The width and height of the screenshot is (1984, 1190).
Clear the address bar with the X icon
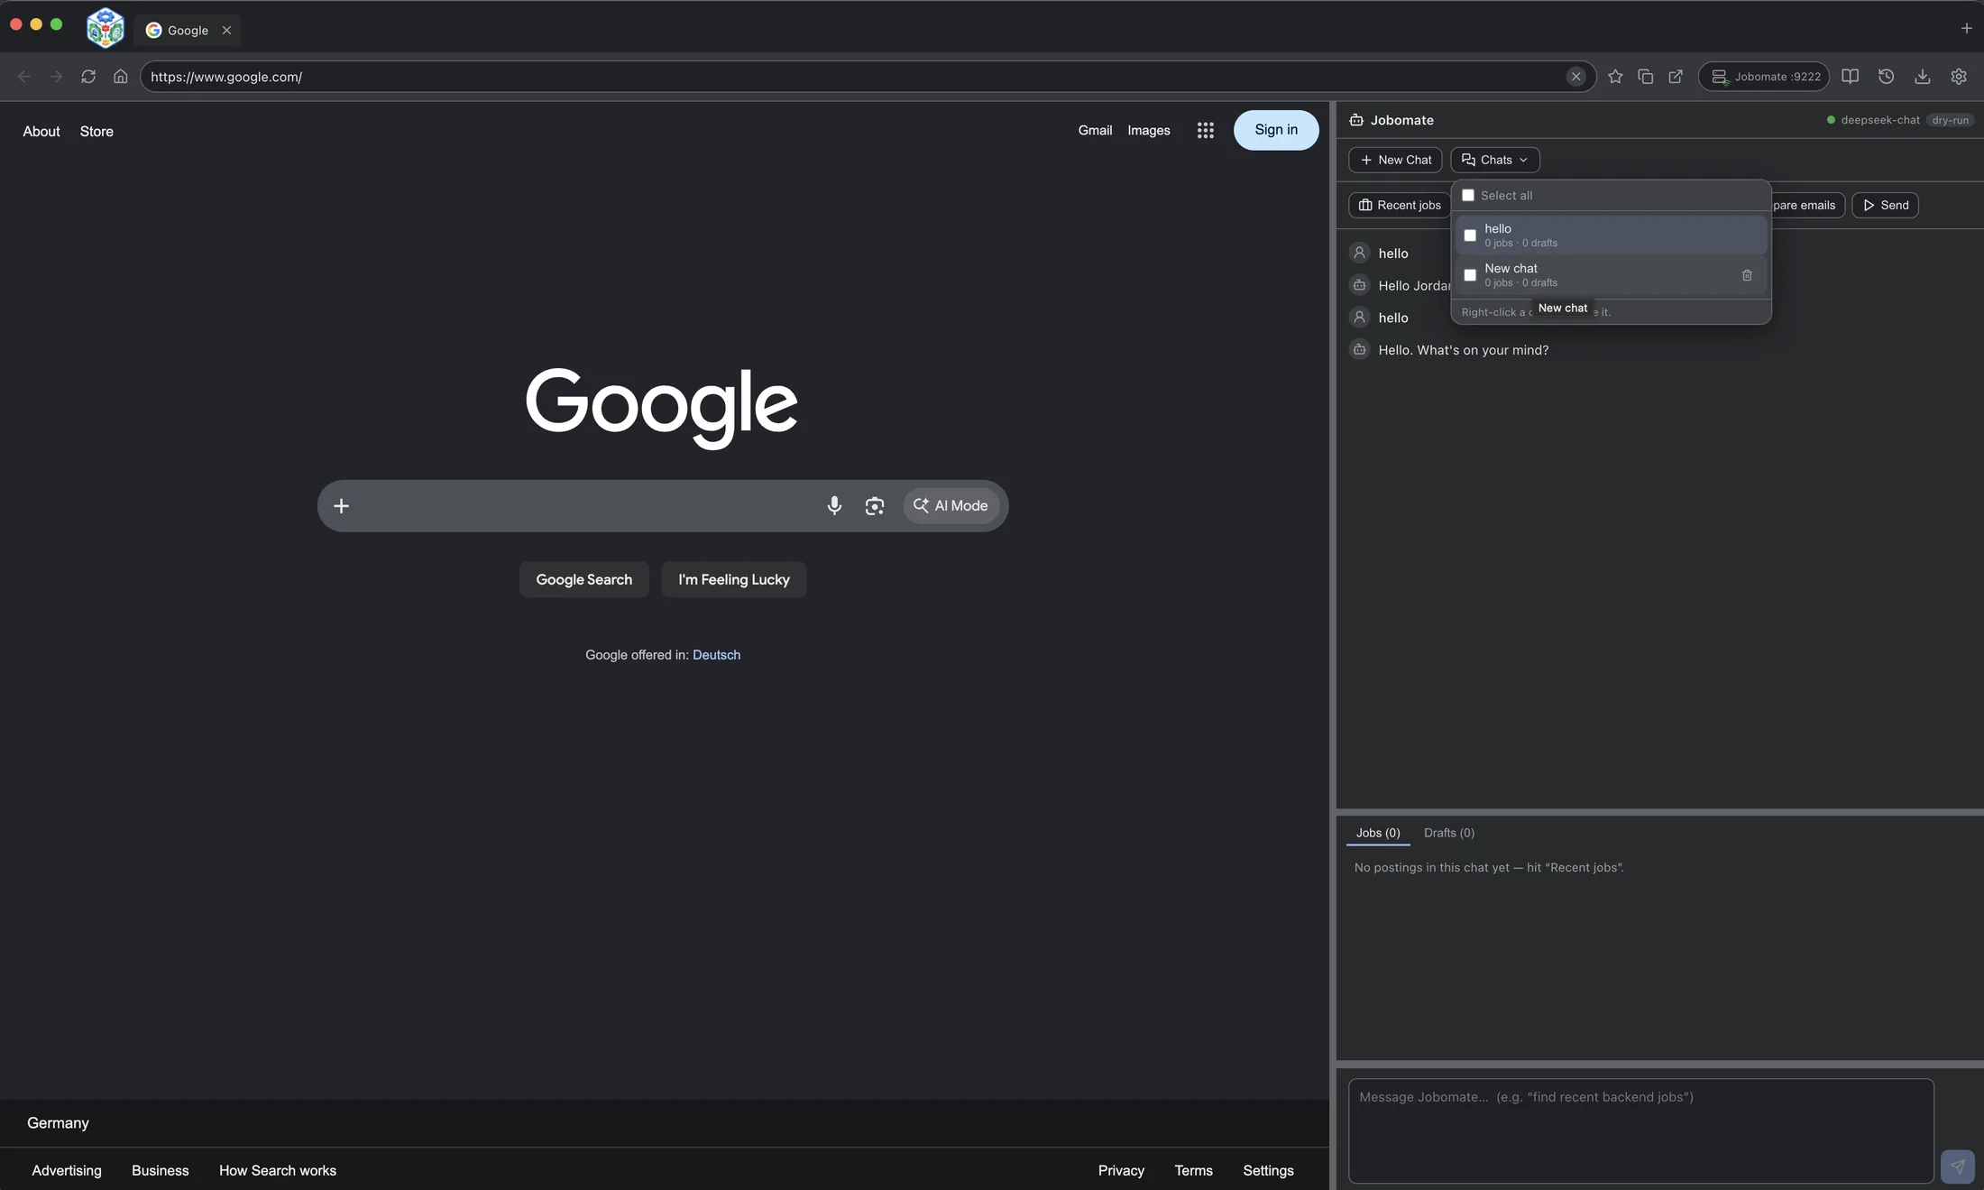point(1575,77)
